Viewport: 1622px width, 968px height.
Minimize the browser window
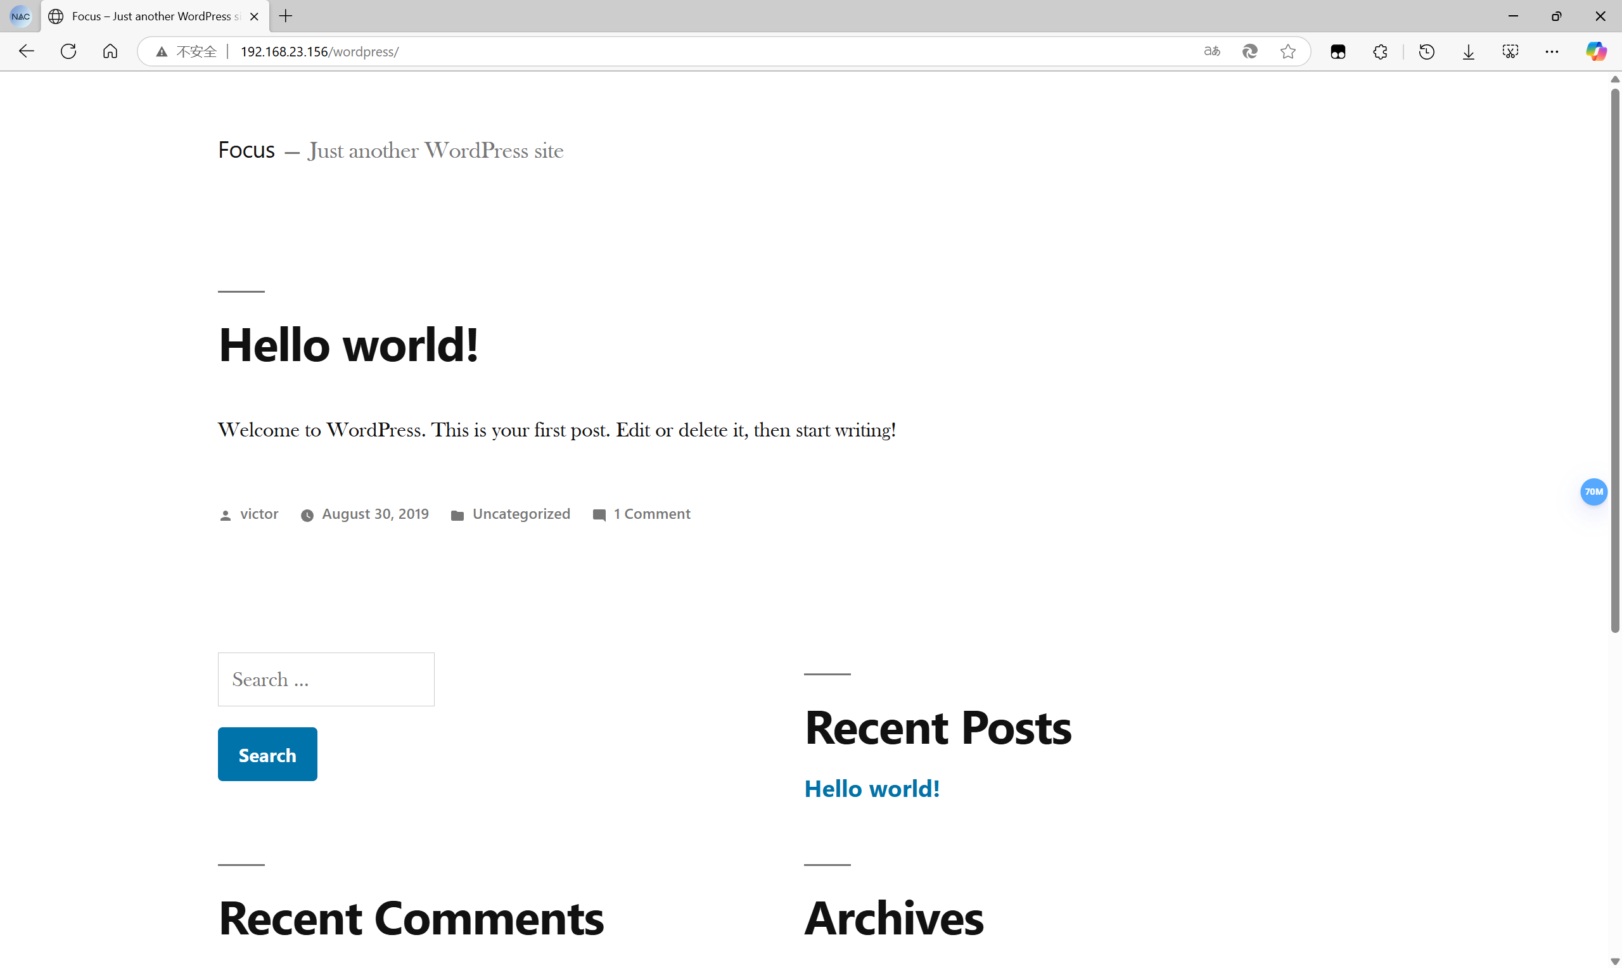(1513, 16)
